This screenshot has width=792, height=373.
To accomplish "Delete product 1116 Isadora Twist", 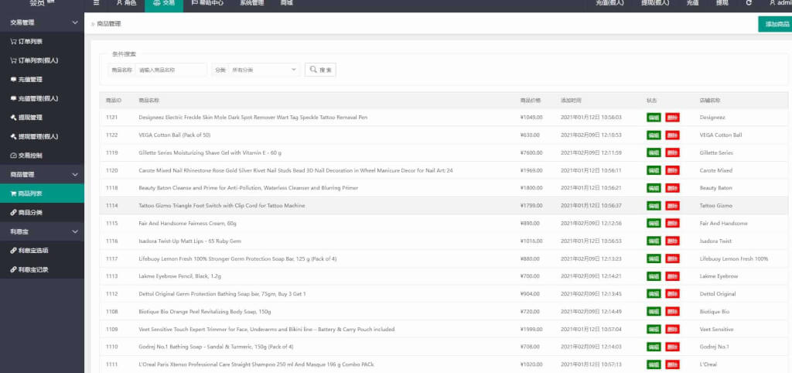I will tap(672, 241).
